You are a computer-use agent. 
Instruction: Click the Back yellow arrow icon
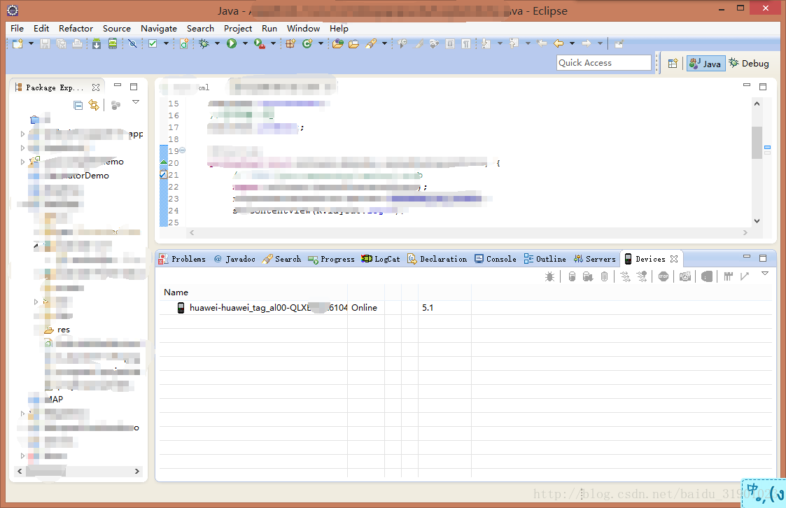click(x=559, y=44)
